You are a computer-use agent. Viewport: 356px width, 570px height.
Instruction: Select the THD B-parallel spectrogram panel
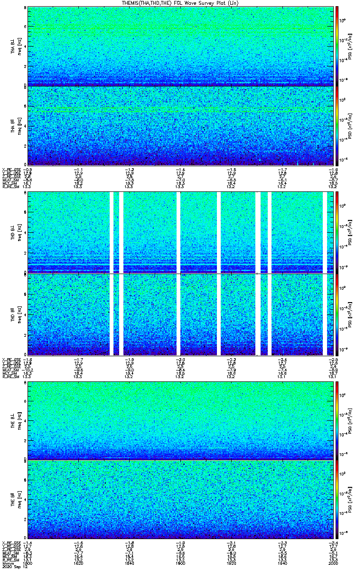(180, 314)
